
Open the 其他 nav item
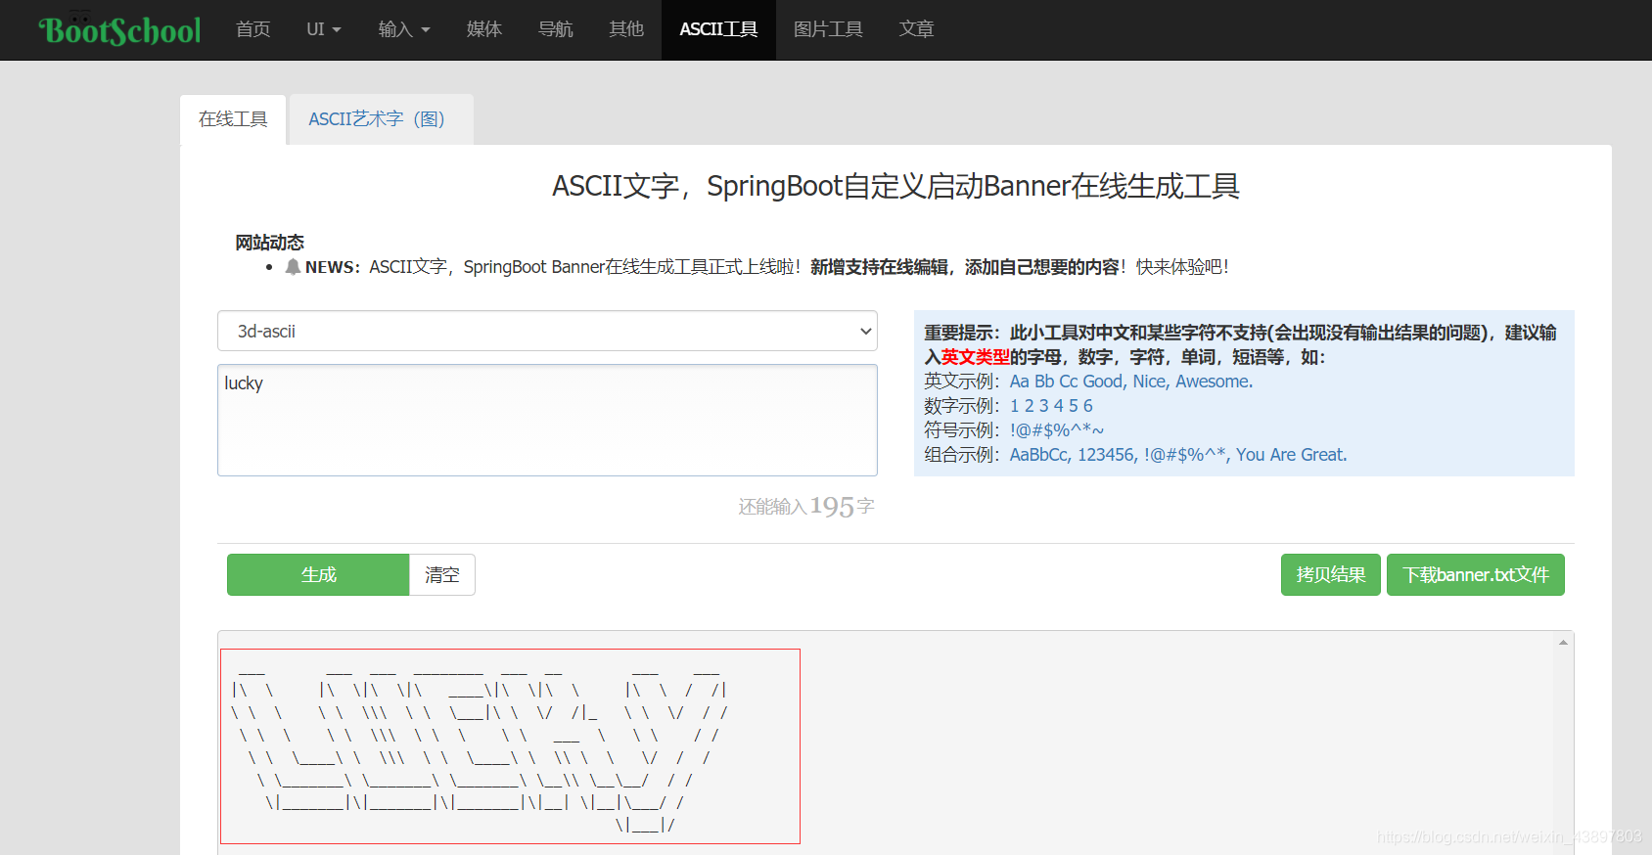pos(626,29)
